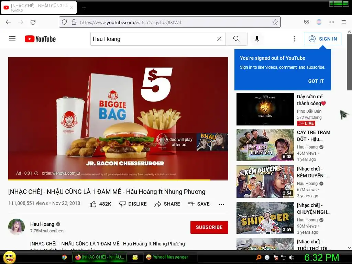Reload the page with the refresh icon
Screen dimensions: 352x264
click(33, 22)
